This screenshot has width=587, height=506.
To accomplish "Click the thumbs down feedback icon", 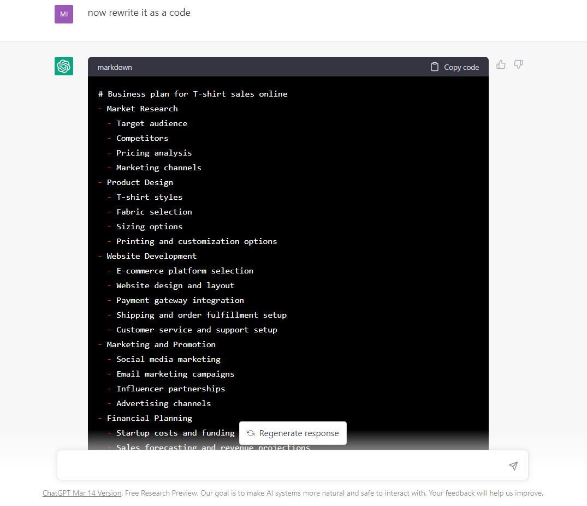I will tap(519, 65).
